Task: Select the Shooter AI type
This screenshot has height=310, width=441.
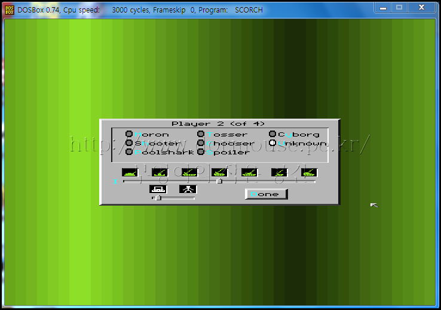Action: pos(153,143)
